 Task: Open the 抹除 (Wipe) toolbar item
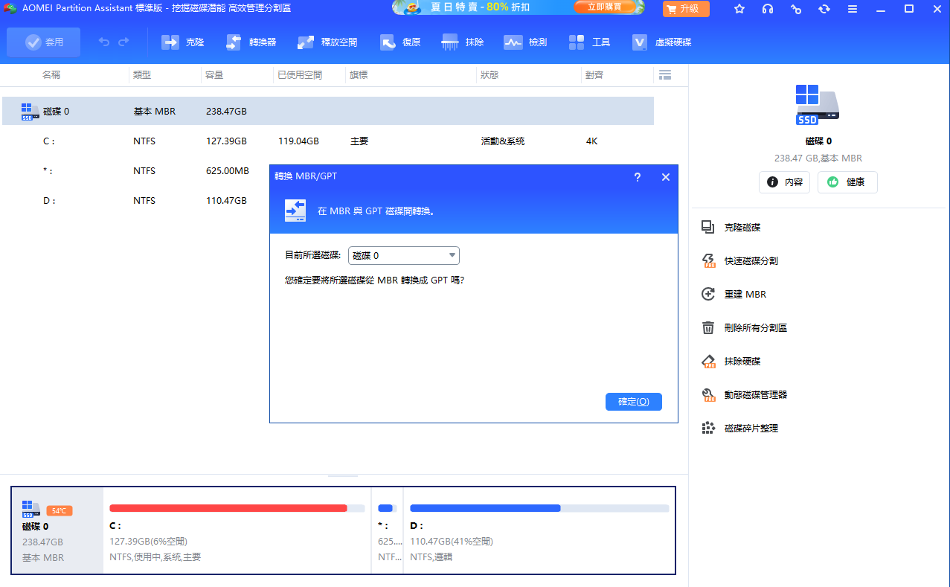click(463, 42)
